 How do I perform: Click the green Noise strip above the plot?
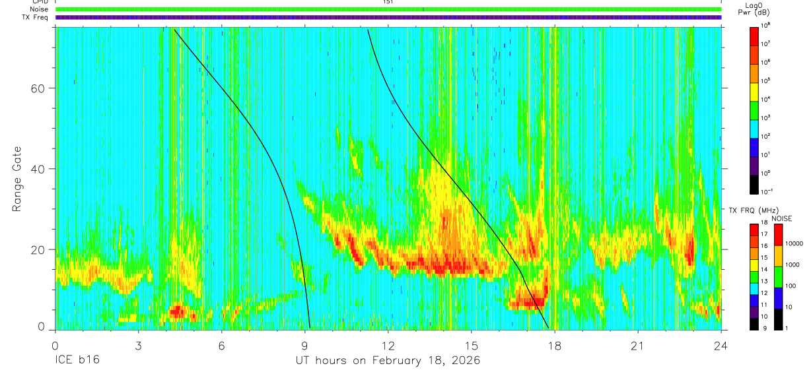click(388, 9)
